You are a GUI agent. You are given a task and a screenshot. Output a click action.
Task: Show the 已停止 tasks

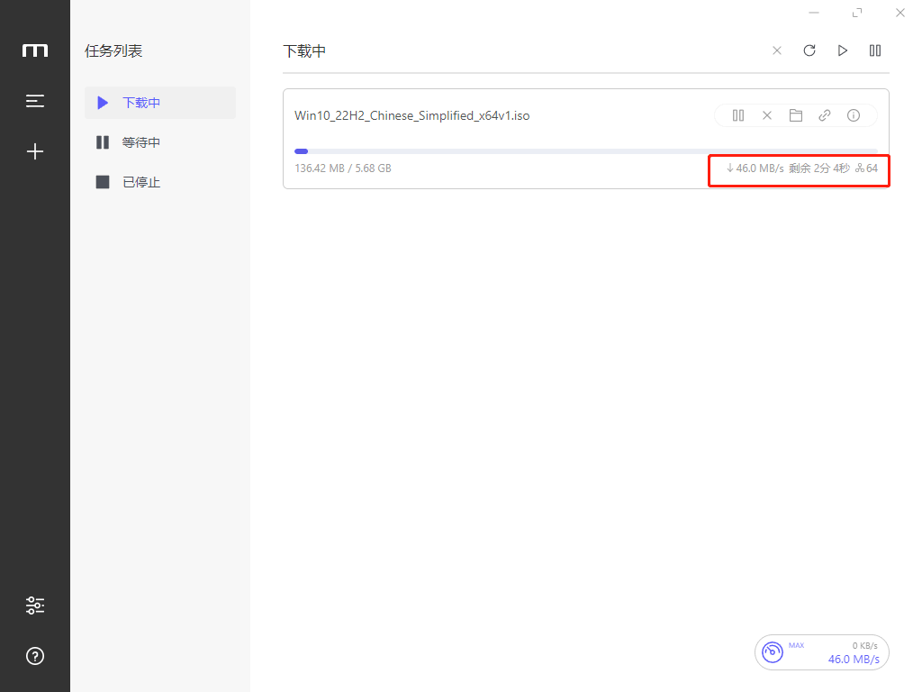(x=159, y=182)
